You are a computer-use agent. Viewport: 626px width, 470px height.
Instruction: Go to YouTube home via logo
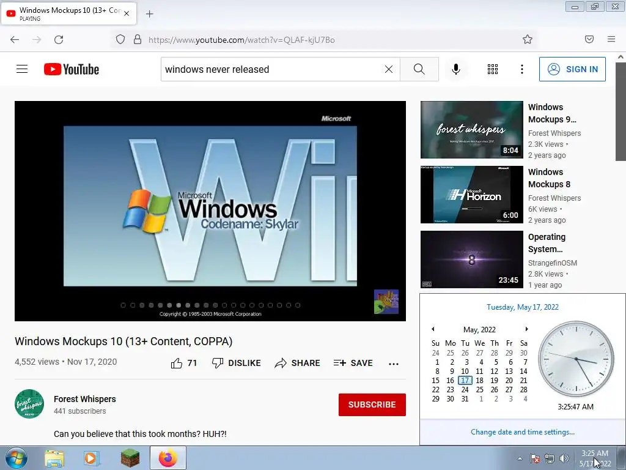click(72, 69)
